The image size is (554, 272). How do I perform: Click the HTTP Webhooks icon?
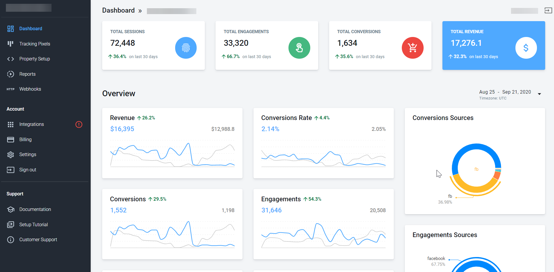point(11,89)
